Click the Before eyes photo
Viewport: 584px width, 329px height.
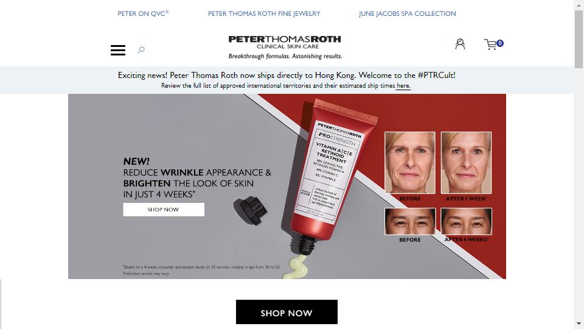tap(409, 221)
